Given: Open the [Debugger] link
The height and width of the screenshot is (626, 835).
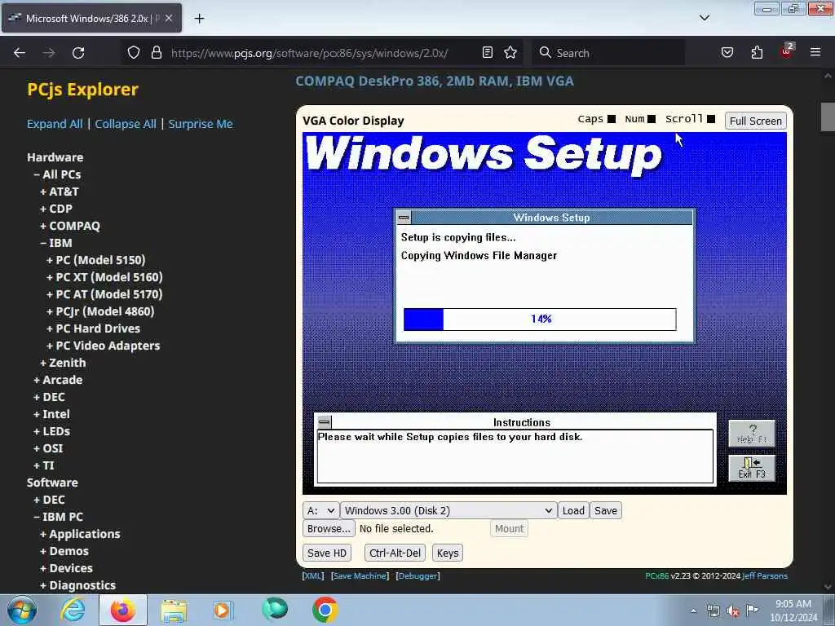Looking at the screenshot, I should point(418,576).
